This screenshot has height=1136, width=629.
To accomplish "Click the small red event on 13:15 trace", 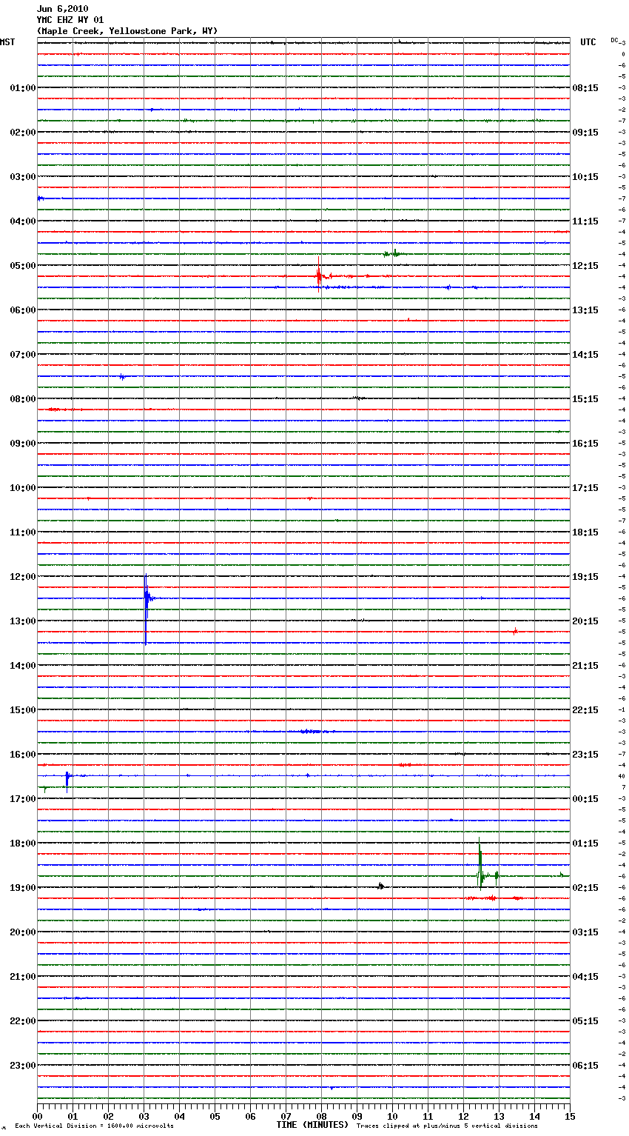I will [x=515, y=632].
